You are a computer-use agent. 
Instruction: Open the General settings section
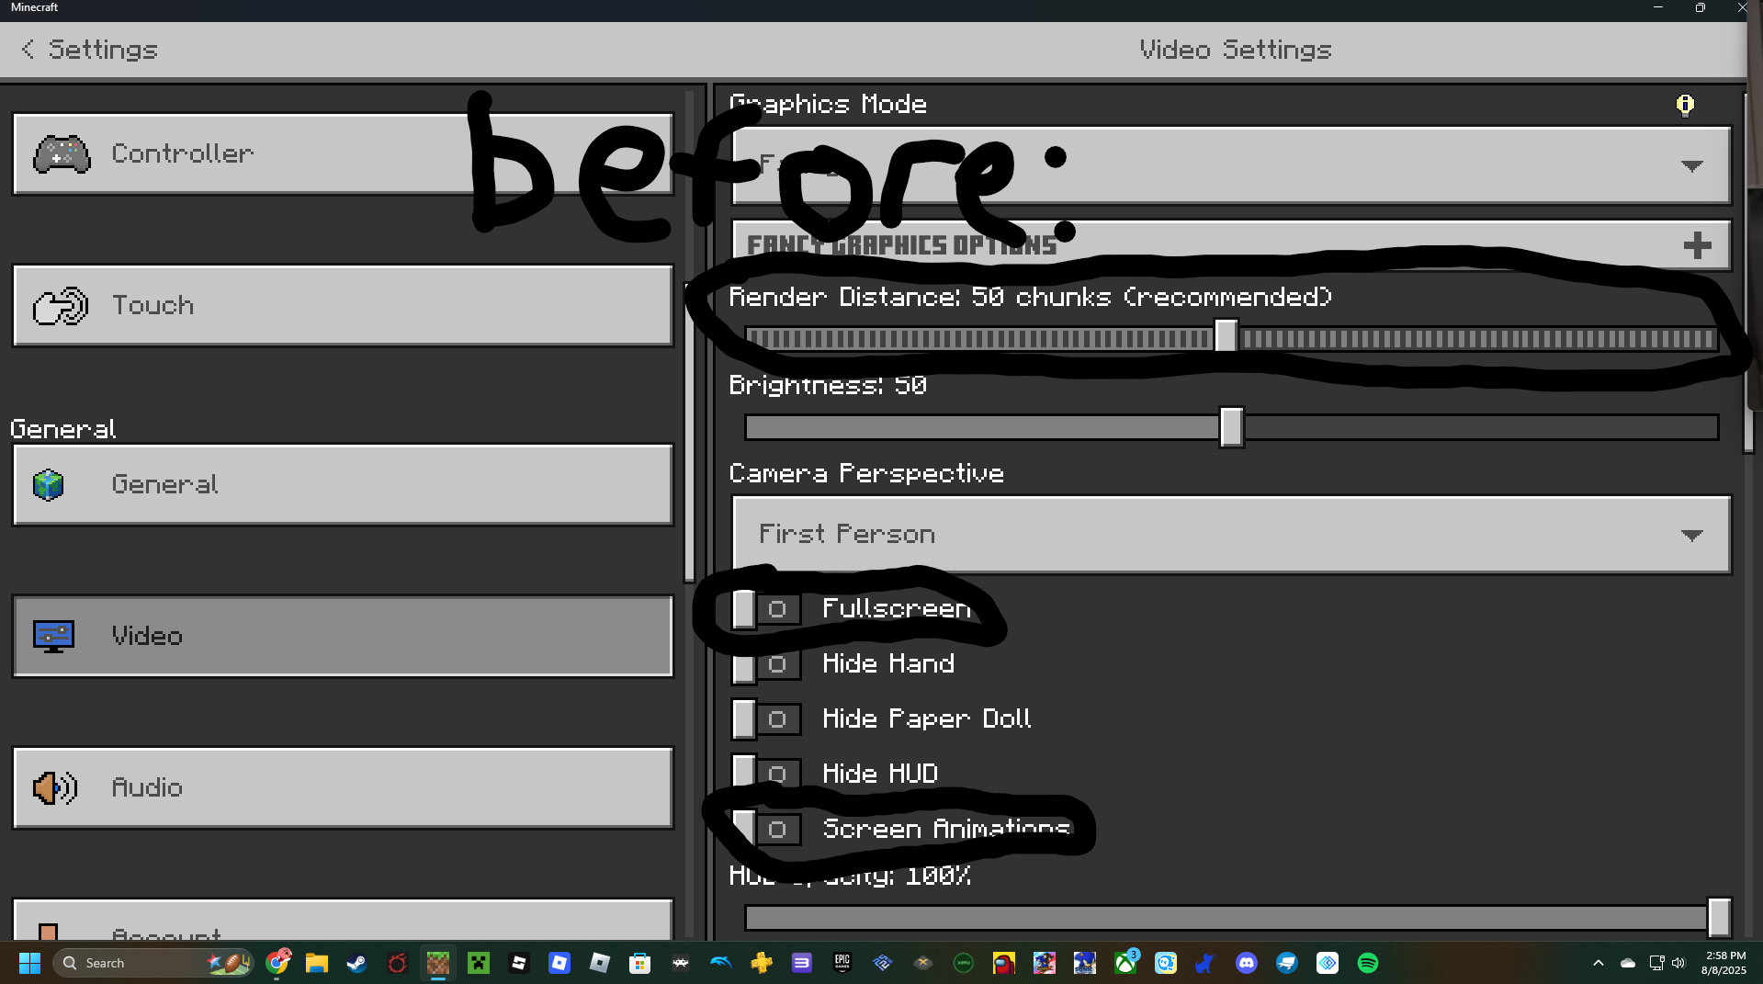(343, 485)
